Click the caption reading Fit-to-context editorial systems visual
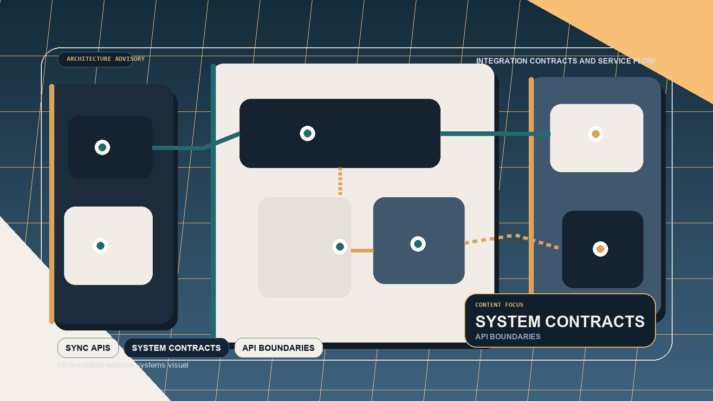 click(x=123, y=365)
